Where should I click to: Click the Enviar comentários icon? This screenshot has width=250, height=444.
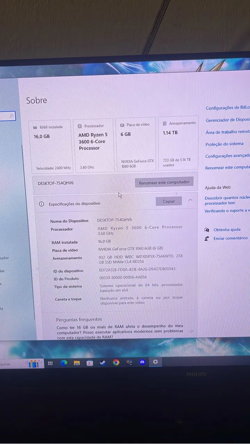pyautogui.click(x=207, y=238)
